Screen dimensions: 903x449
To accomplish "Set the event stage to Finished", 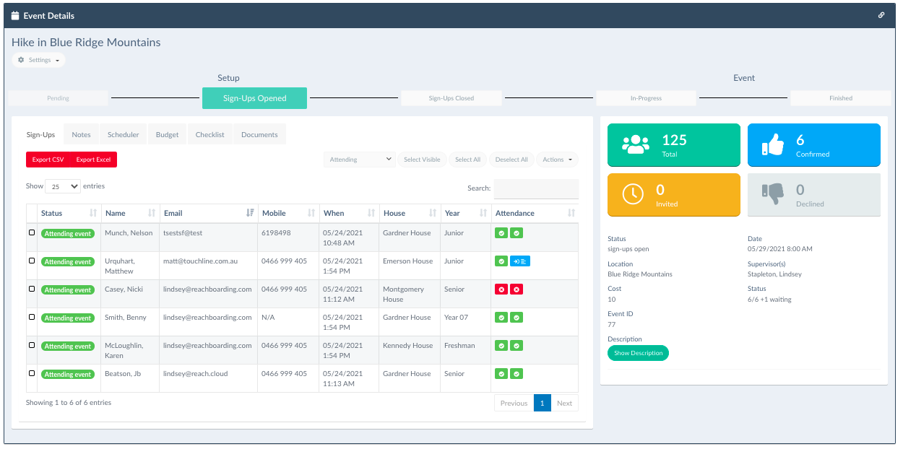I will click(841, 98).
